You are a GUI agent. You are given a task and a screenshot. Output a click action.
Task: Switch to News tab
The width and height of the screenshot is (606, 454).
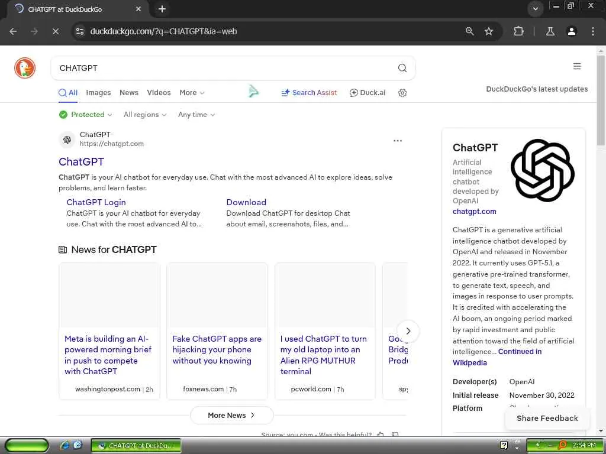coord(128,93)
